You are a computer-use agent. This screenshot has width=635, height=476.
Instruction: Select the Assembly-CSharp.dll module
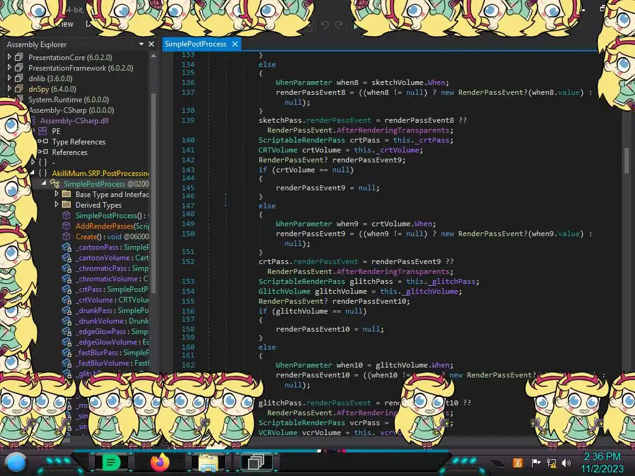pos(74,120)
